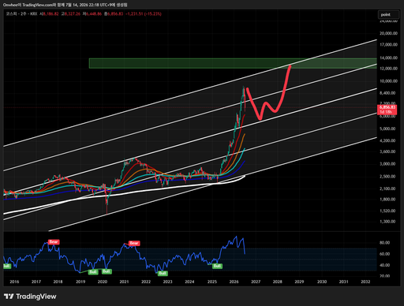Select the Bear marker near 2018 on the RSI pane
The width and height of the screenshot is (404, 306).
click(x=54, y=241)
